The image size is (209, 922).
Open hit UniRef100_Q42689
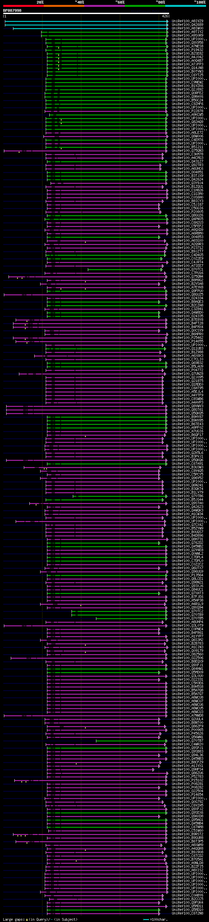(x=187, y=25)
